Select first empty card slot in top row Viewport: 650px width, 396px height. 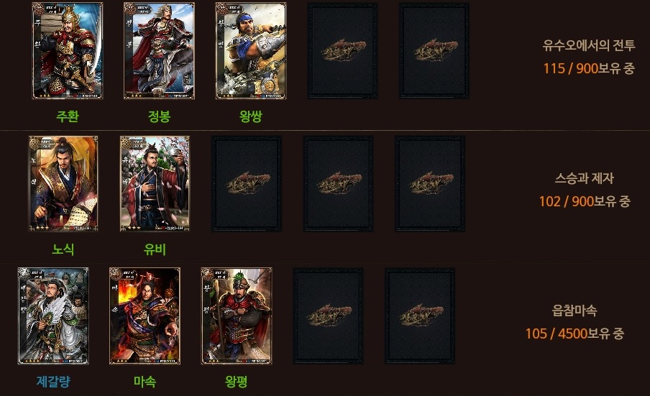pyautogui.click(x=342, y=51)
